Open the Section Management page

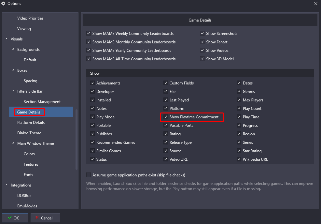42,102
